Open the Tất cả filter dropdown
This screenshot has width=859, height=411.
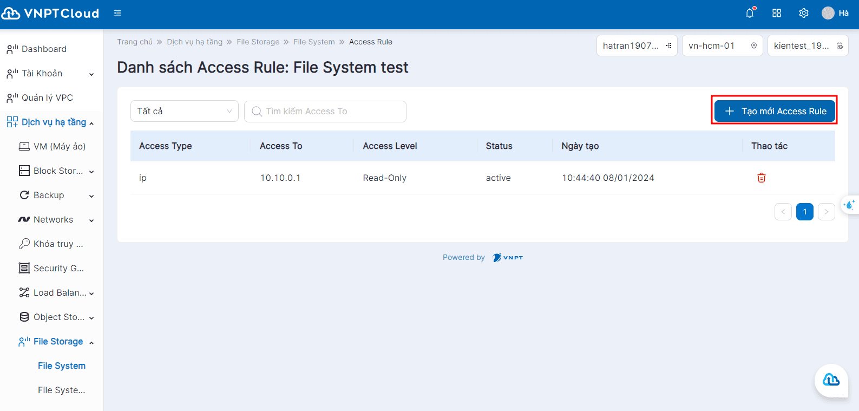185,111
